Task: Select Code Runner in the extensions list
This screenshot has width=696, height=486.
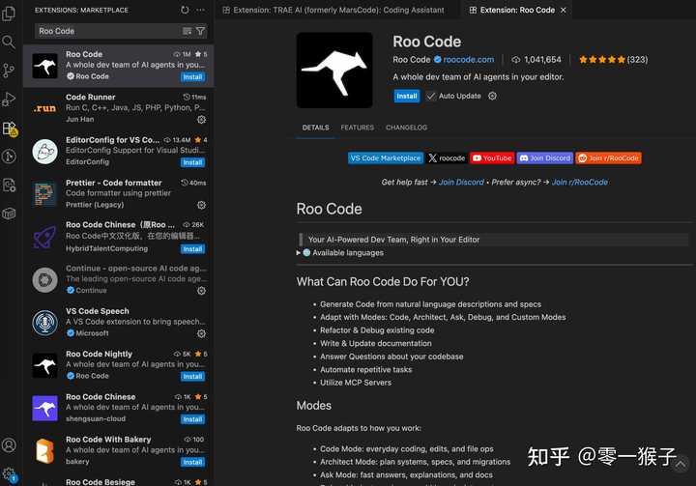Action: tap(119, 108)
